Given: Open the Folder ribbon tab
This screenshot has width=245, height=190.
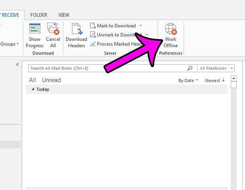Looking at the screenshot, I should (39, 15).
